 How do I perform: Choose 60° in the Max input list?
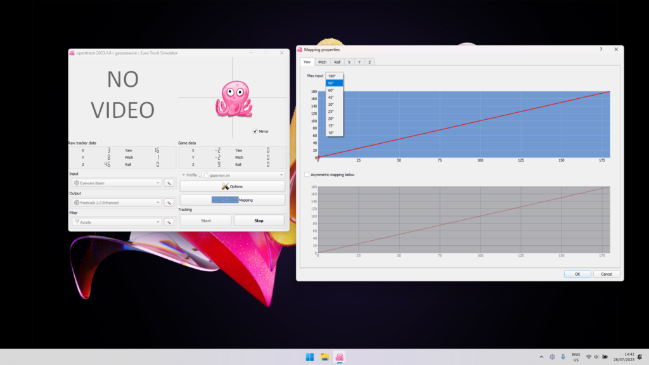[334, 90]
